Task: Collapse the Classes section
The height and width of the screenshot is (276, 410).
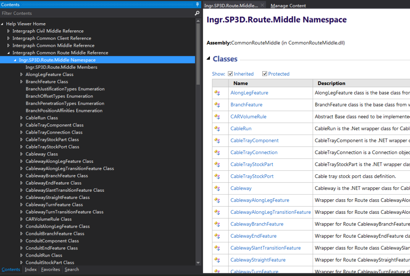Action: (x=208, y=58)
